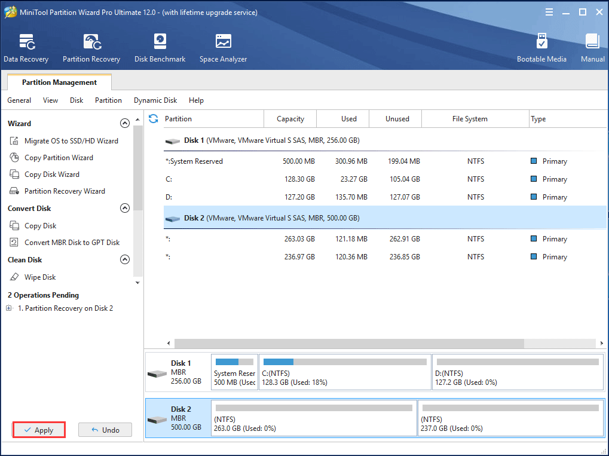Screen dimensions: 609x456
Task: Create Bootable Media
Action: tap(541, 47)
